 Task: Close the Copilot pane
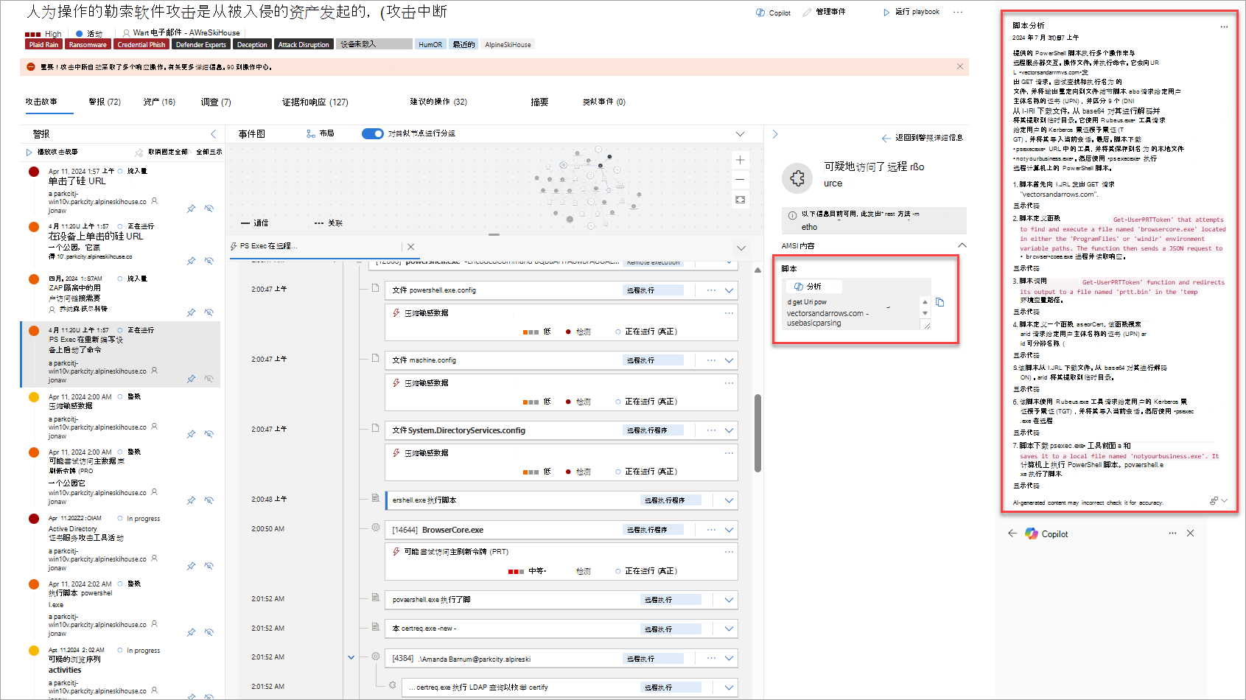(1190, 533)
